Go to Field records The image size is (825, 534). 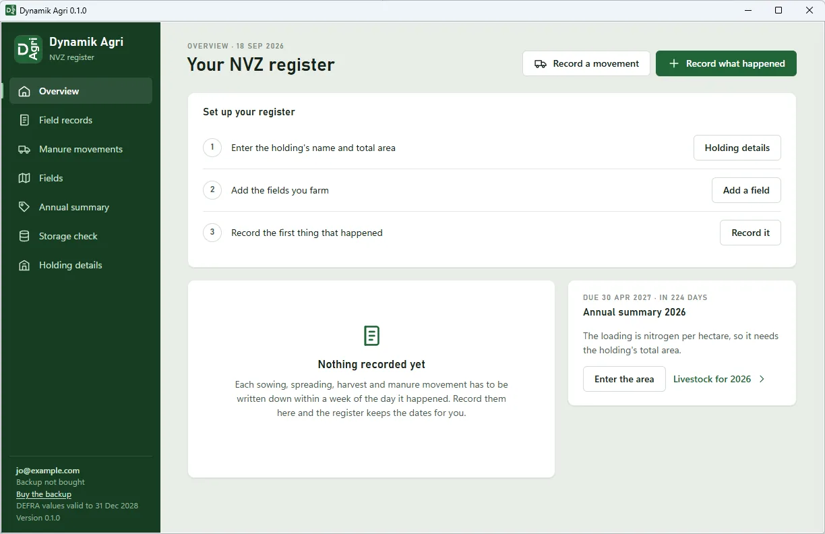pos(81,120)
